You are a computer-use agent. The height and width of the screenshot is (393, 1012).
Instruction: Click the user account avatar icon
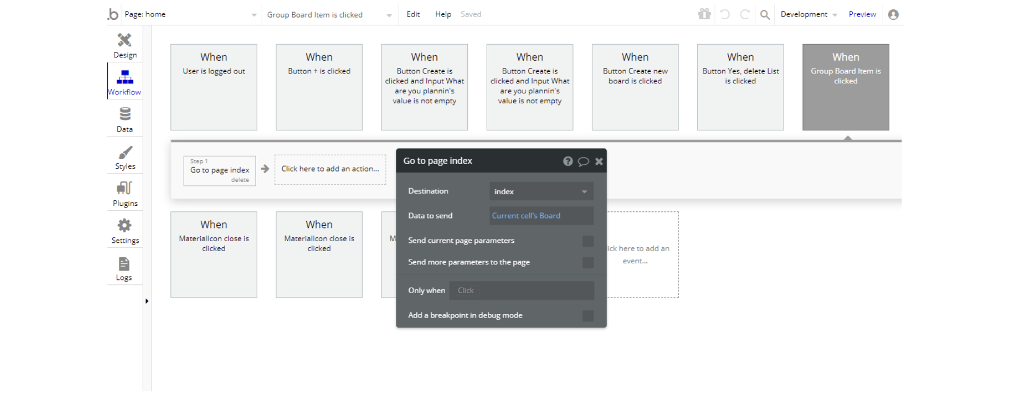(x=893, y=15)
